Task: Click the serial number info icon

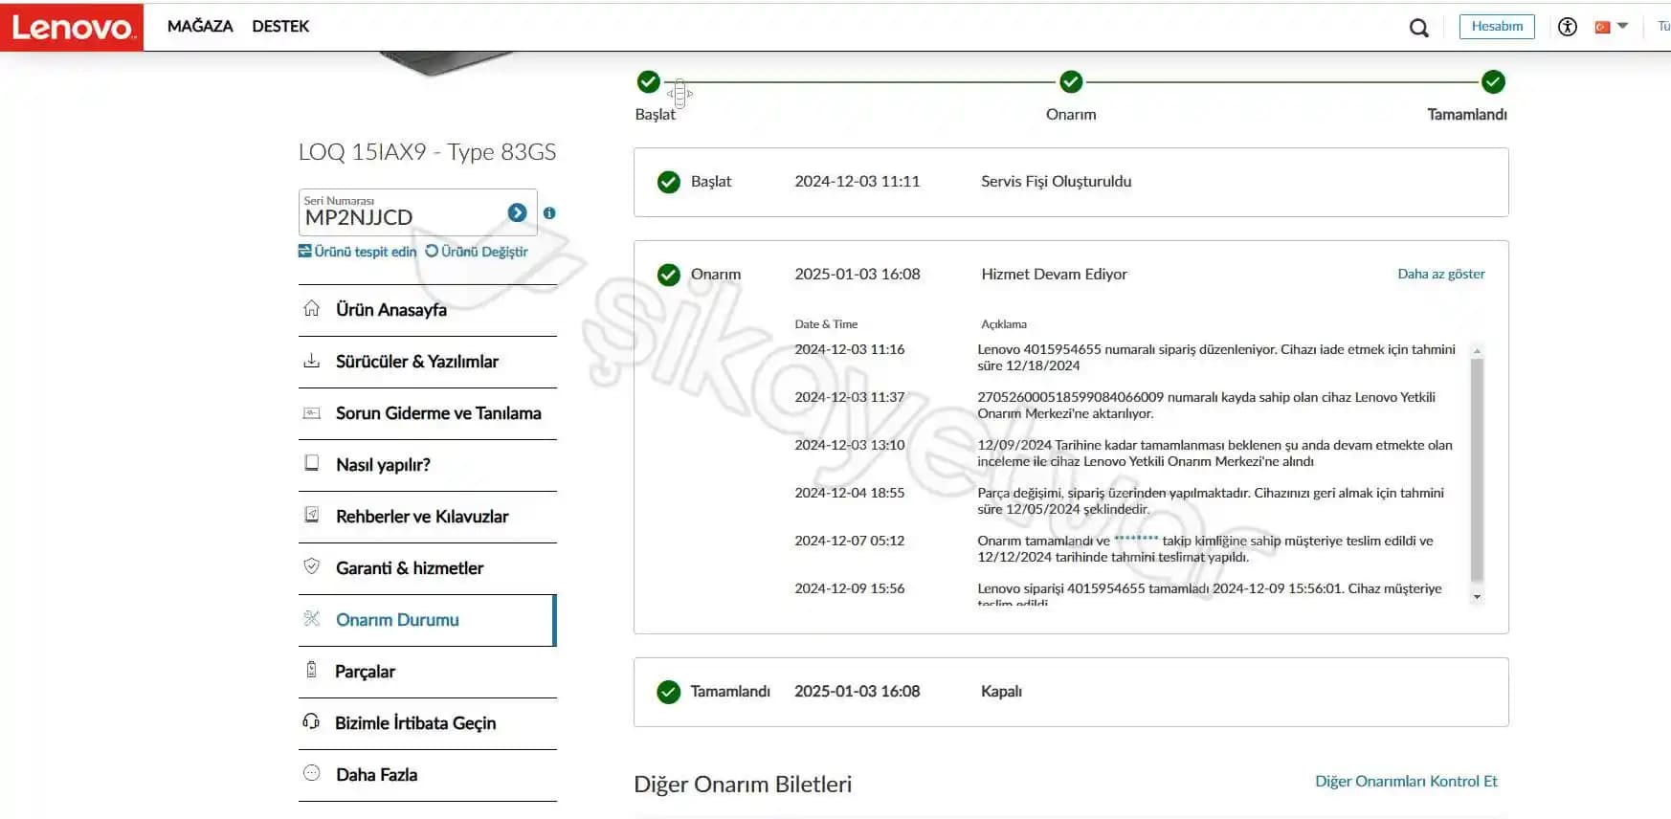Action: click(x=549, y=213)
